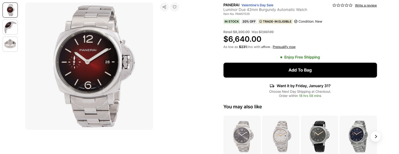
Task: Open the white dial recommended watch
Action: (x=281, y=136)
